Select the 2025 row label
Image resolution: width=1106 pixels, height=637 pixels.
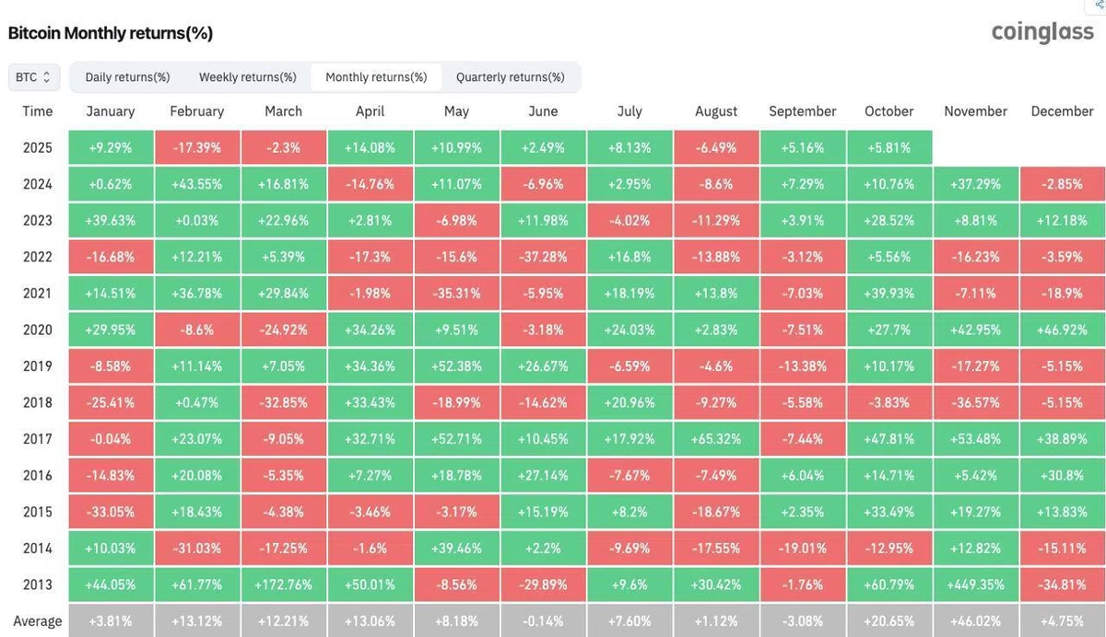coord(38,147)
